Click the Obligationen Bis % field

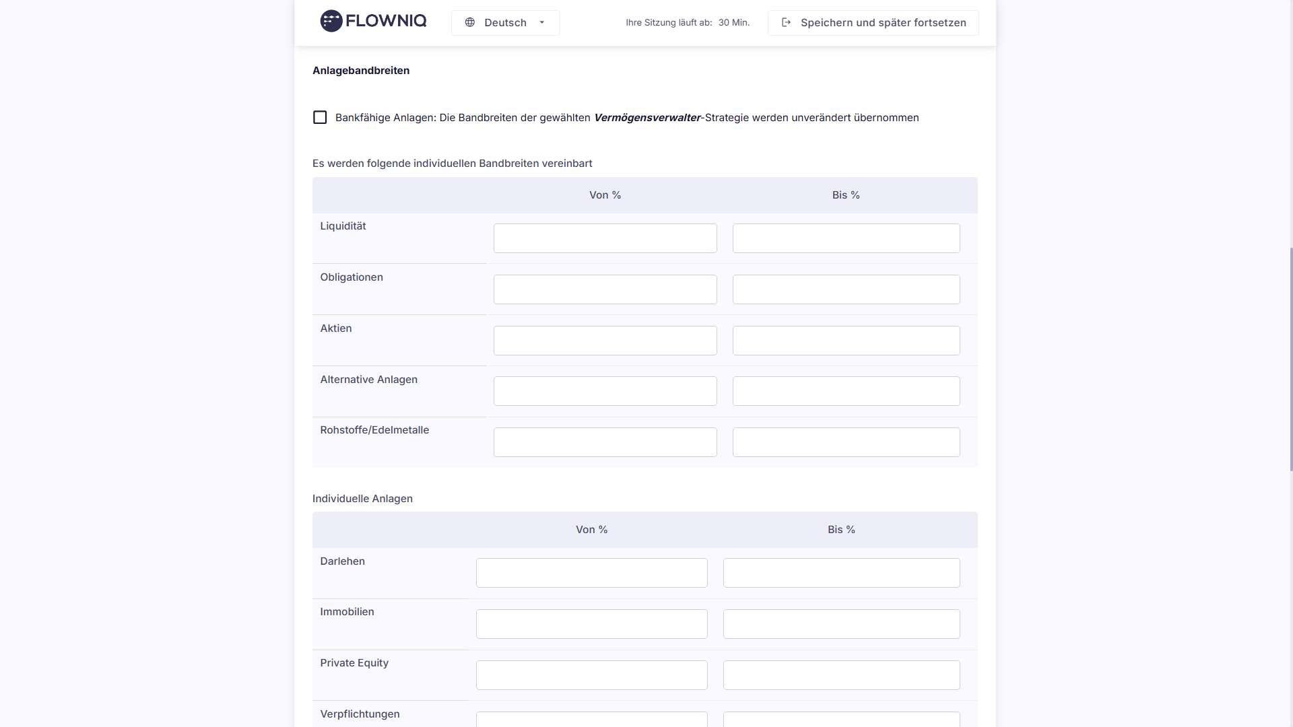tap(846, 289)
